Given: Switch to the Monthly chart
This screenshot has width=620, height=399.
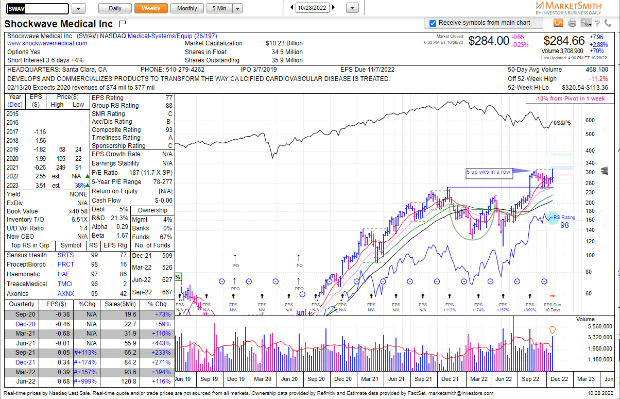Looking at the screenshot, I should [187, 9].
